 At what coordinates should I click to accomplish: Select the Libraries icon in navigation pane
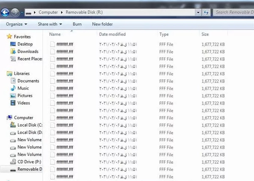pos(9,73)
